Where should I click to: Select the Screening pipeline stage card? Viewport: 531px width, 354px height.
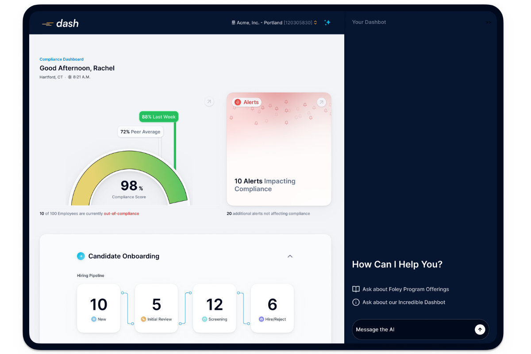(215, 308)
